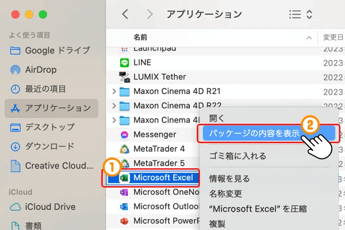Screen dimensions: 345x230
Task: Select the Microsoft Excel name text
Action: click(163, 177)
